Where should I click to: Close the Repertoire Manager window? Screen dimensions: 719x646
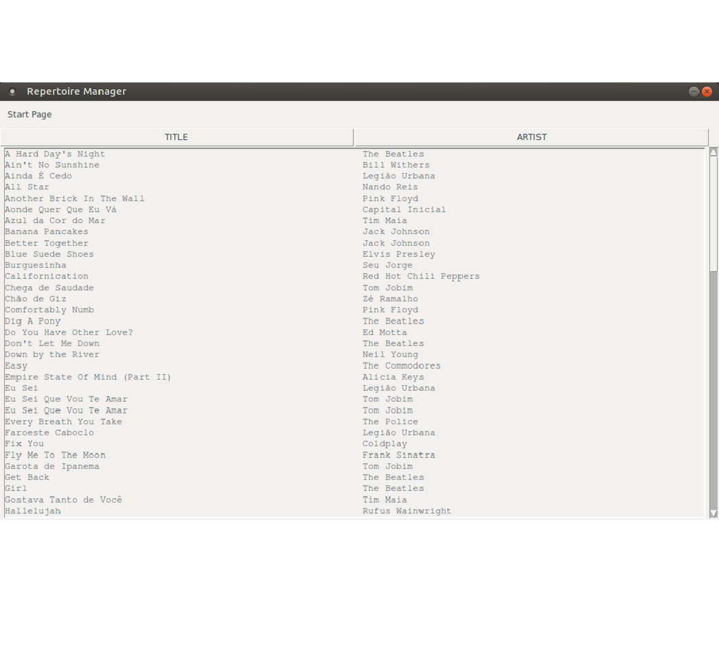[x=707, y=92]
